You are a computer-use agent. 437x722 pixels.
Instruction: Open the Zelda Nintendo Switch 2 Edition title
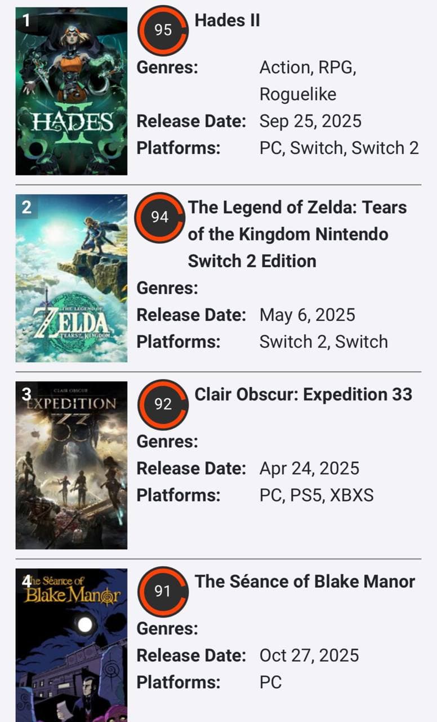click(297, 234)
